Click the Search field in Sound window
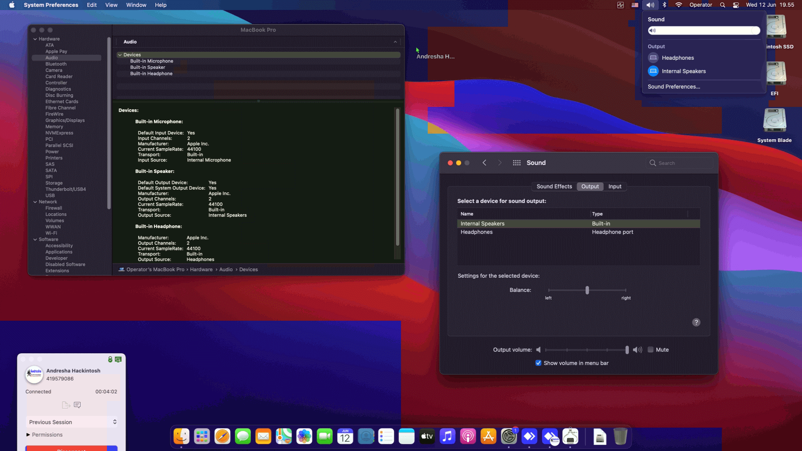 coord(680,163)
